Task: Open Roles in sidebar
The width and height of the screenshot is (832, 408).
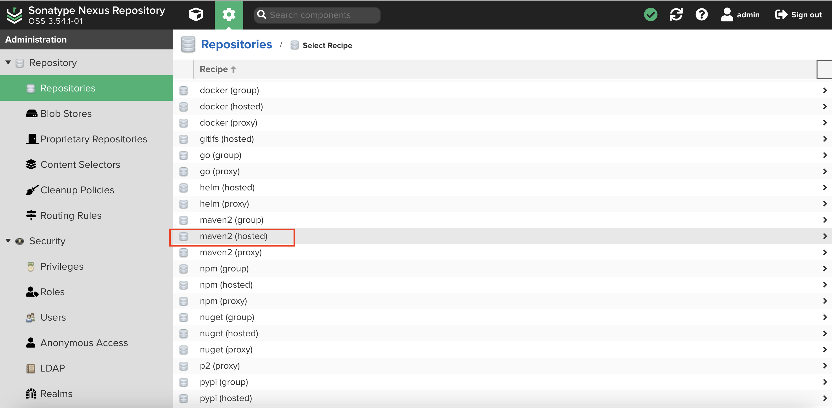Action: tap(87, 292)
